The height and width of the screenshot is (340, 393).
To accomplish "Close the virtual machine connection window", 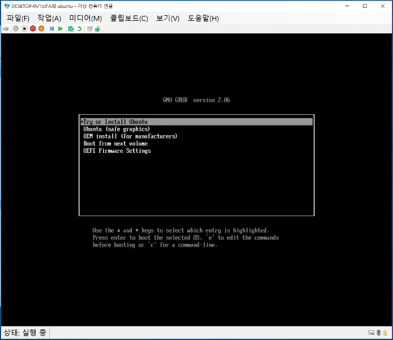I will (x=383, y=6).
